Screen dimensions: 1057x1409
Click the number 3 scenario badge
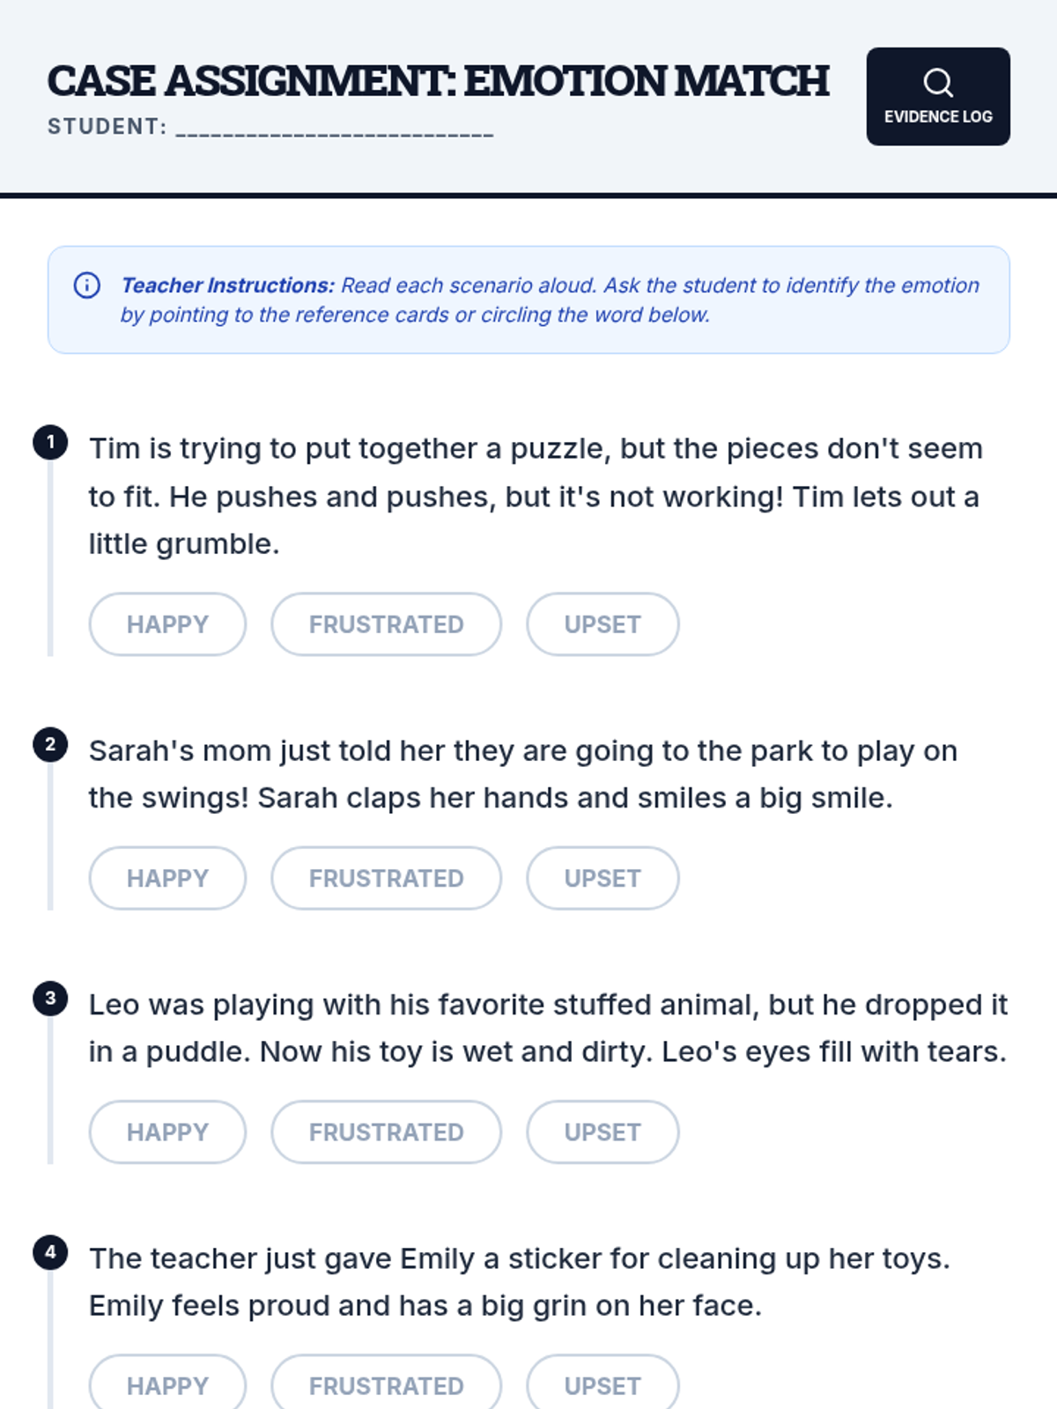(x=50, y=999)
